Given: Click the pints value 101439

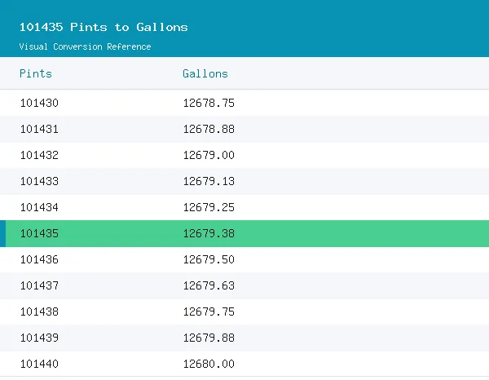Looking at the screenshot, I should [x=39, y=338].
